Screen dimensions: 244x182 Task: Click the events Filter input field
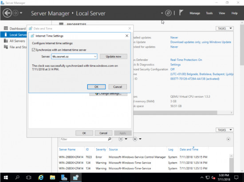coord(84,139)
